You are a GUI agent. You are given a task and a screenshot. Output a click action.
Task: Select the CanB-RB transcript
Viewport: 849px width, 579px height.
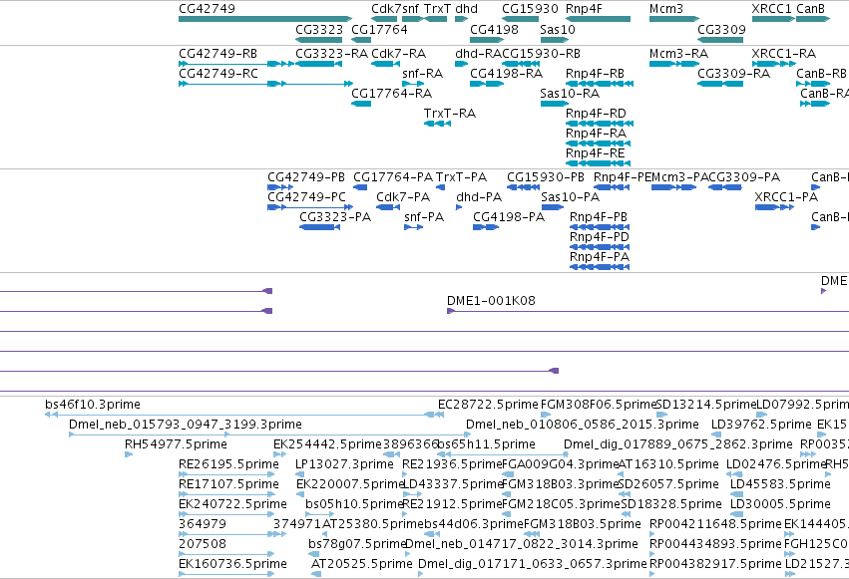click(813, 84)
